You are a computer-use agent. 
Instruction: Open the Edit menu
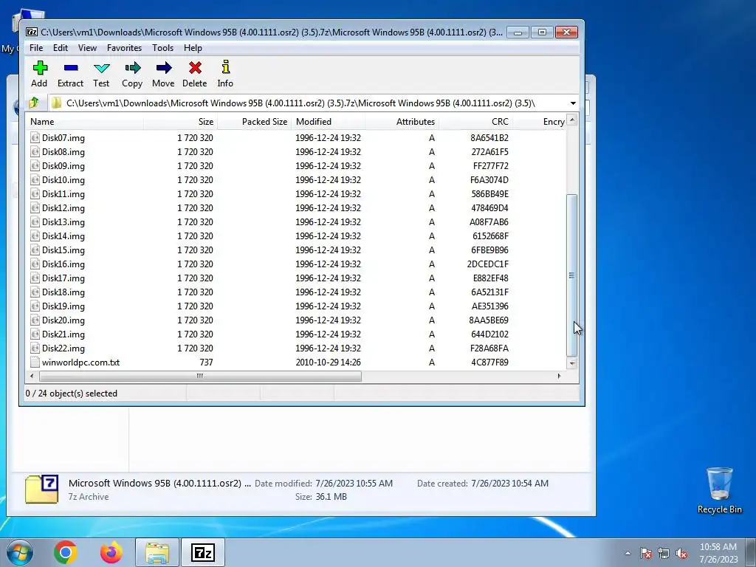[61, 48]
